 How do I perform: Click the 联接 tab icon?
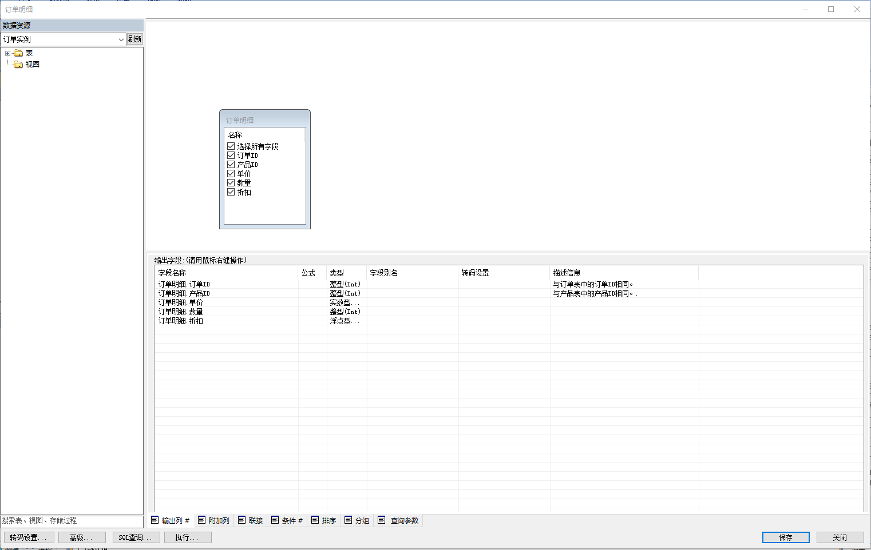[241, 520]
